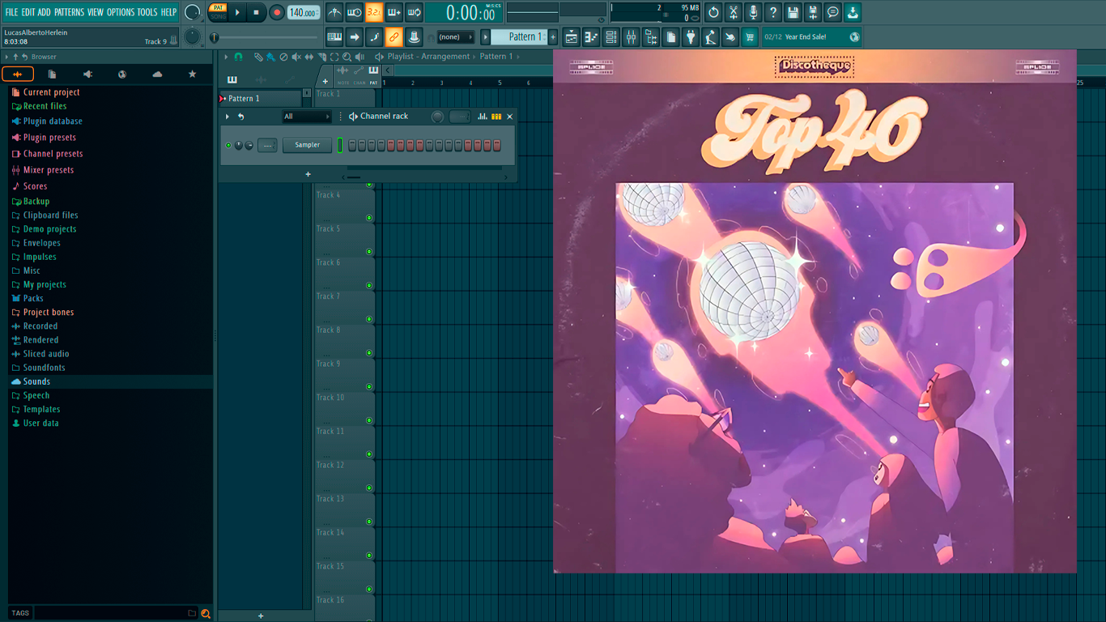Open the tempo tapper icon
Screen dimensions: 1106x622
[710, 36]
